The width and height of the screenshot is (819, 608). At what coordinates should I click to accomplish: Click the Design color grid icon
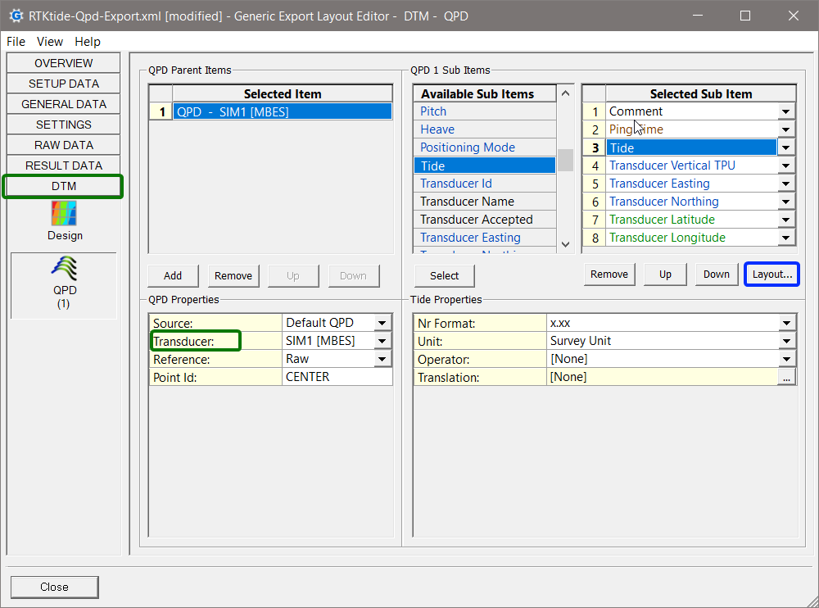tap(64, 213)
